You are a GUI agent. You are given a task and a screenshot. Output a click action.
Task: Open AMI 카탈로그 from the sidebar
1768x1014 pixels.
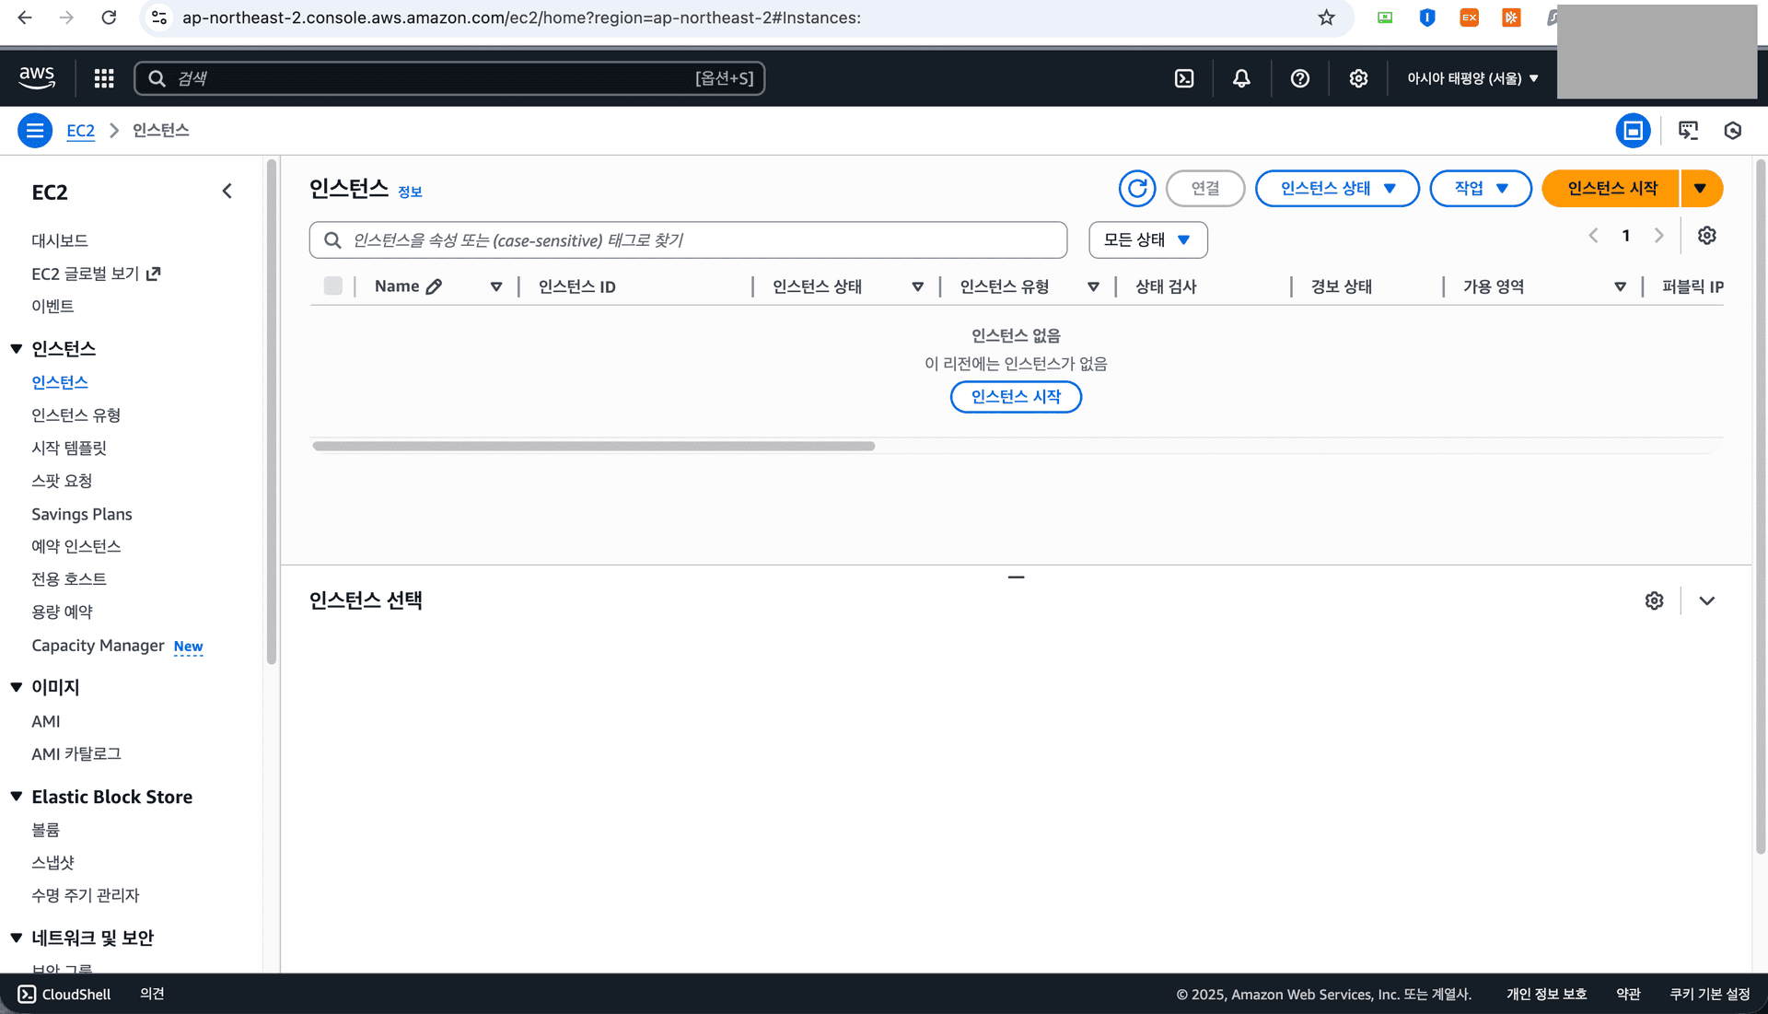tap(75, 753)
